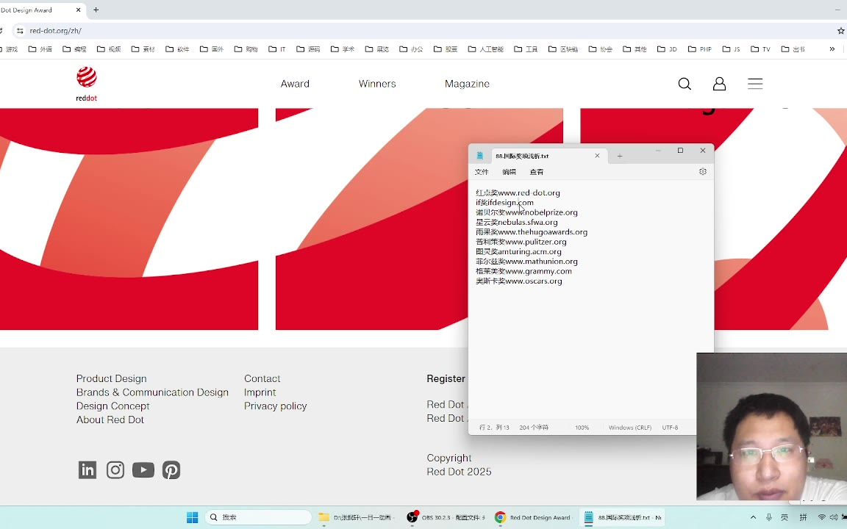Open the hamburger menu icon
This screenshot has width=847, height=529.
755,84
